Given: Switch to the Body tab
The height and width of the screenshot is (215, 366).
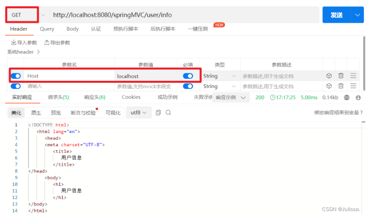Looking at the screenshot, I should [x=73, y=29].
